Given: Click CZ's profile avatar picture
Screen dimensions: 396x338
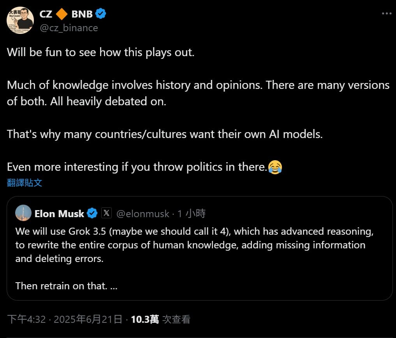Looking at the screenshot, I should (20, 20).
